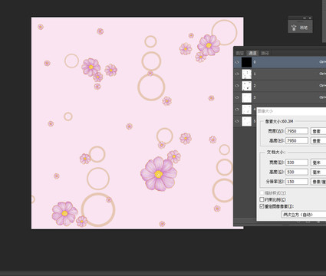Toggle visibility of channel 5
This screenshot has height=276, width=326.
[237, 121]
